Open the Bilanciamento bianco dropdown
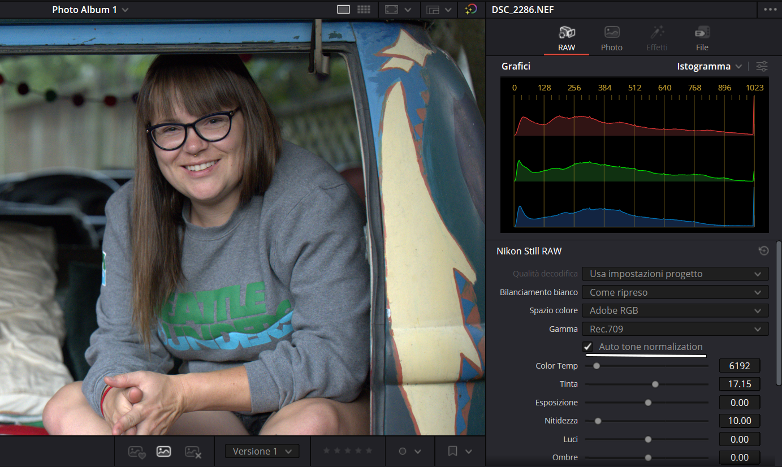782x467 pixels. pyautogui.click(x=675, y=292)
